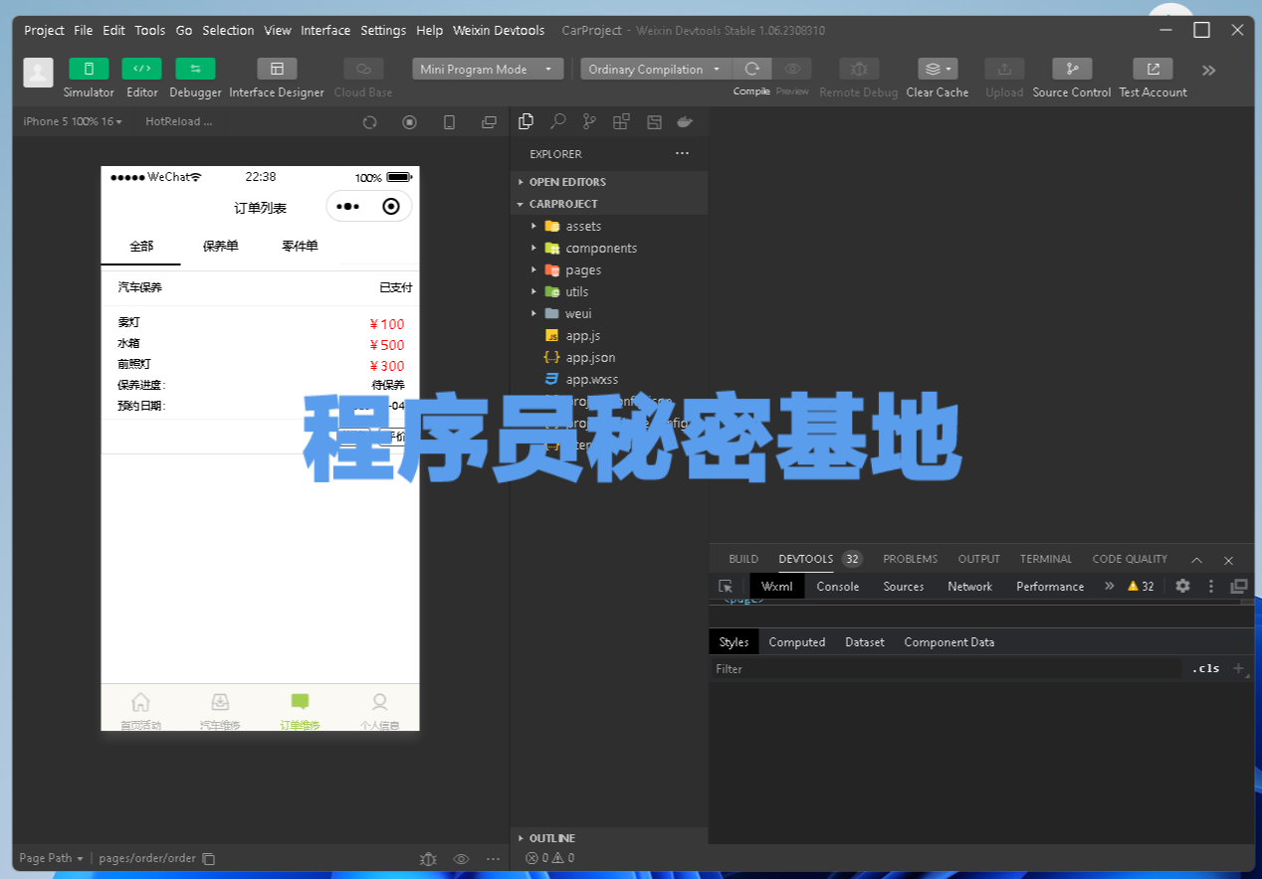Toggle the Debugger panel button
Viewport: 1262px width, 879px height.
click(195, 69)
